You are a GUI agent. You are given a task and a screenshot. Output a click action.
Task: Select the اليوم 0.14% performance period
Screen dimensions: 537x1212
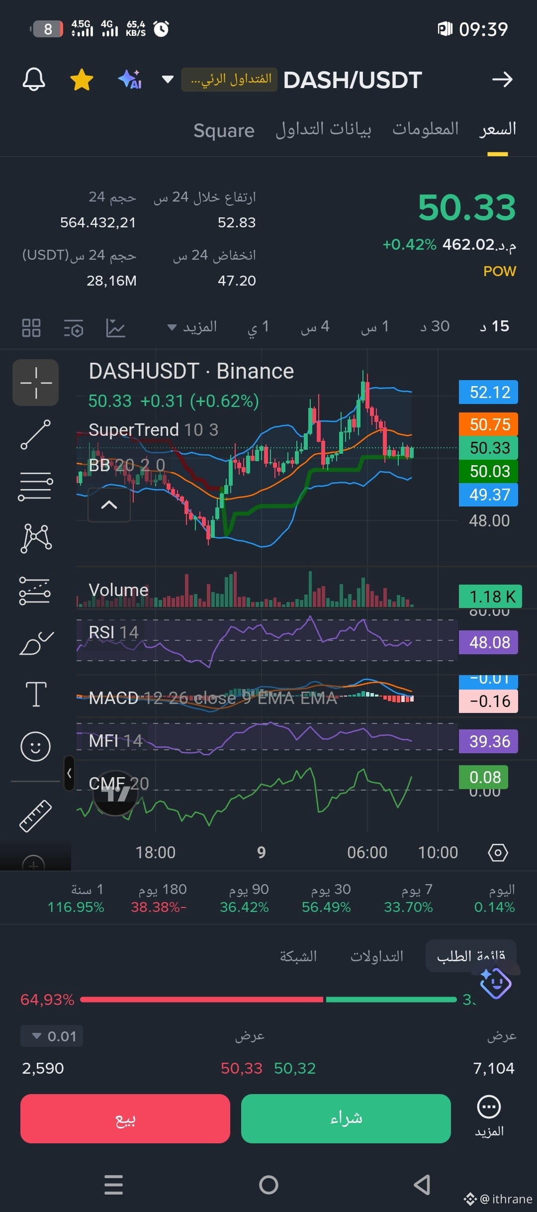tap(495, 898)
